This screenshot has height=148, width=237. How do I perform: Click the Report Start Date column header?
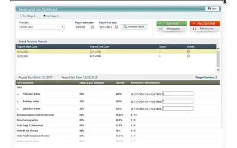(27, 47)
